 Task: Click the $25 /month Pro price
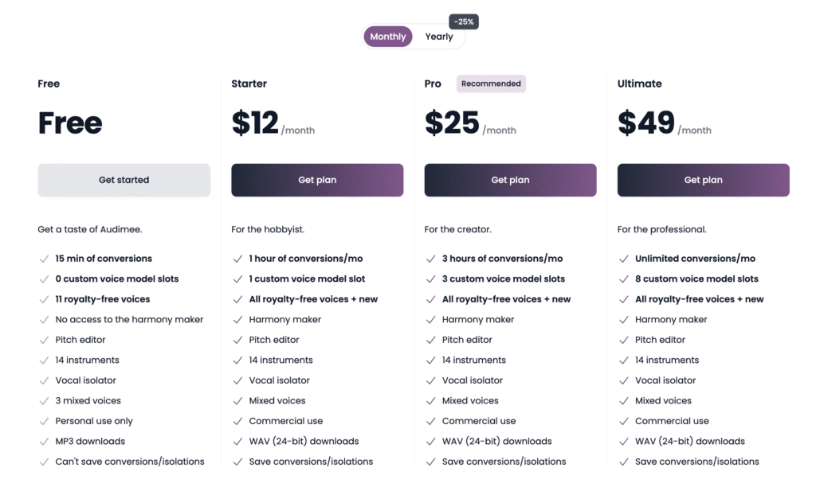470,123
